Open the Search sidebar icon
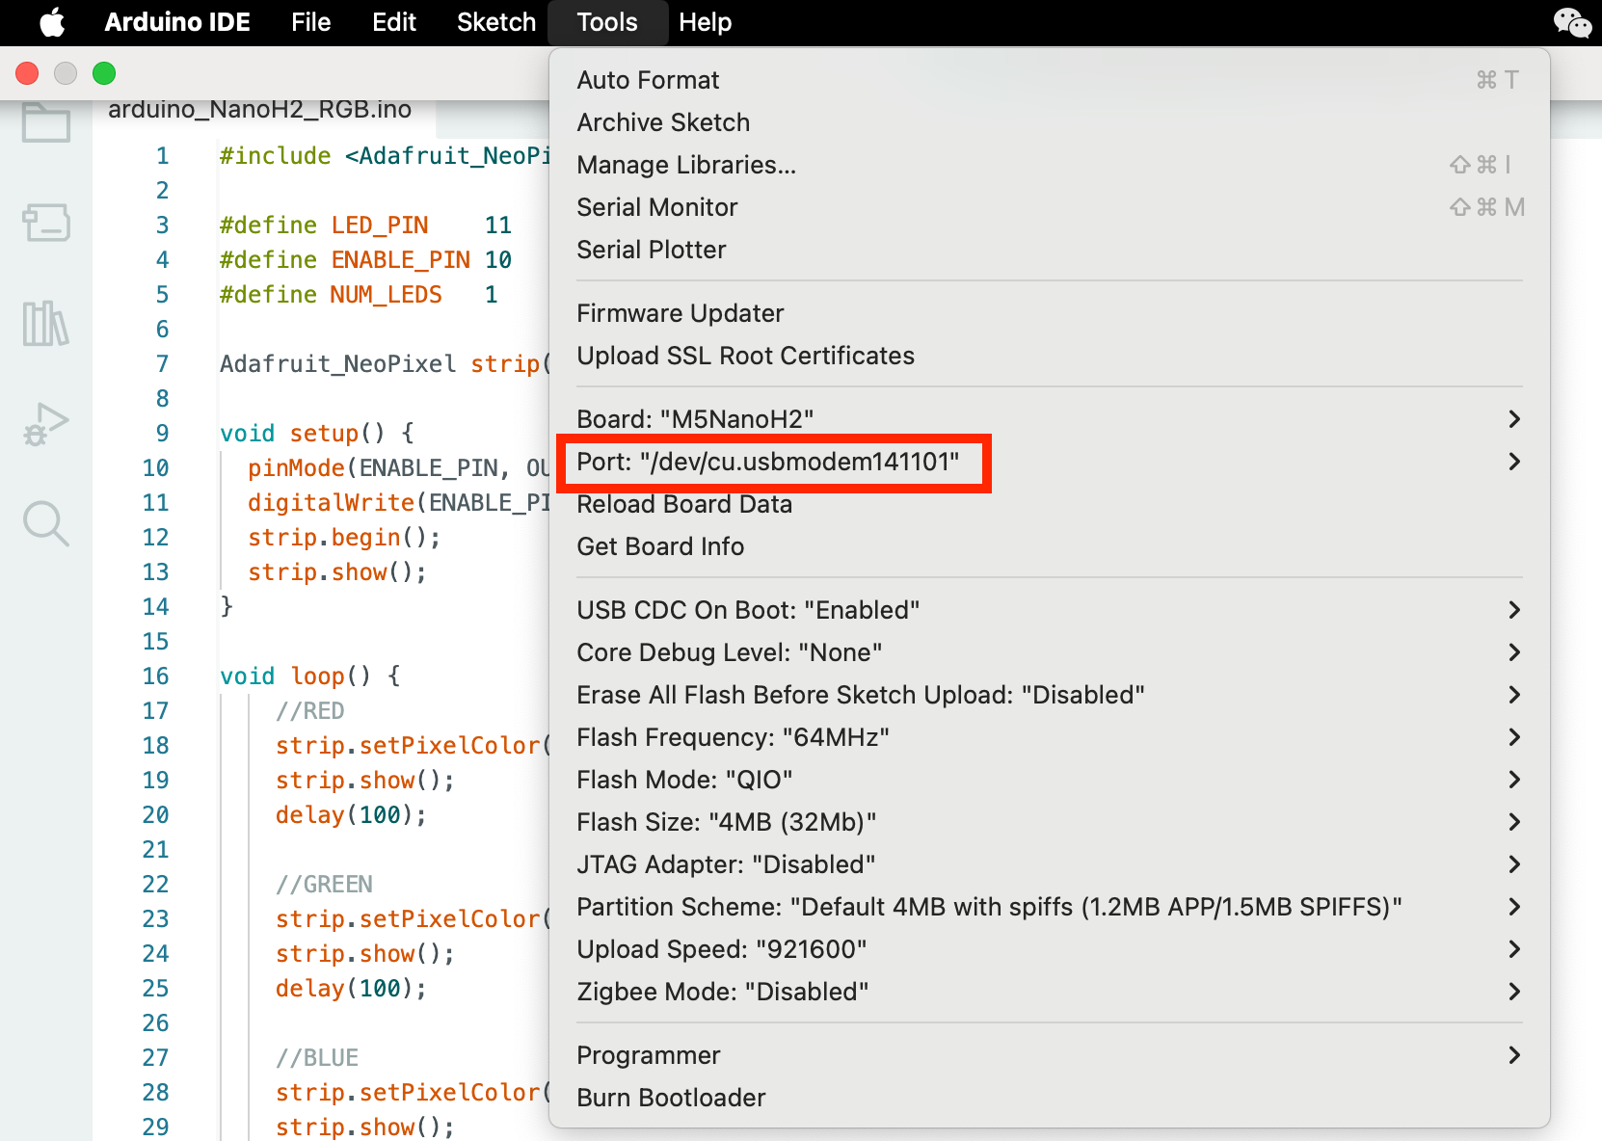Viewport: 1602px width, 1141px height. [46, 523]
